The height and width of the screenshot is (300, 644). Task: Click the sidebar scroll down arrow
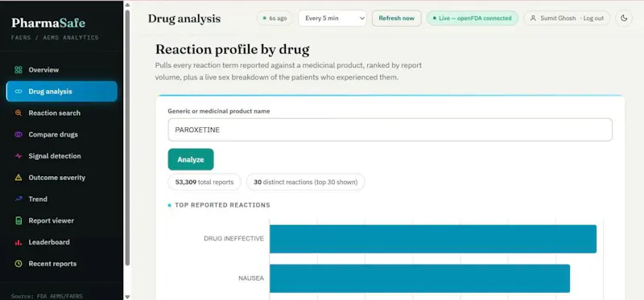click(x=127, y=296)
